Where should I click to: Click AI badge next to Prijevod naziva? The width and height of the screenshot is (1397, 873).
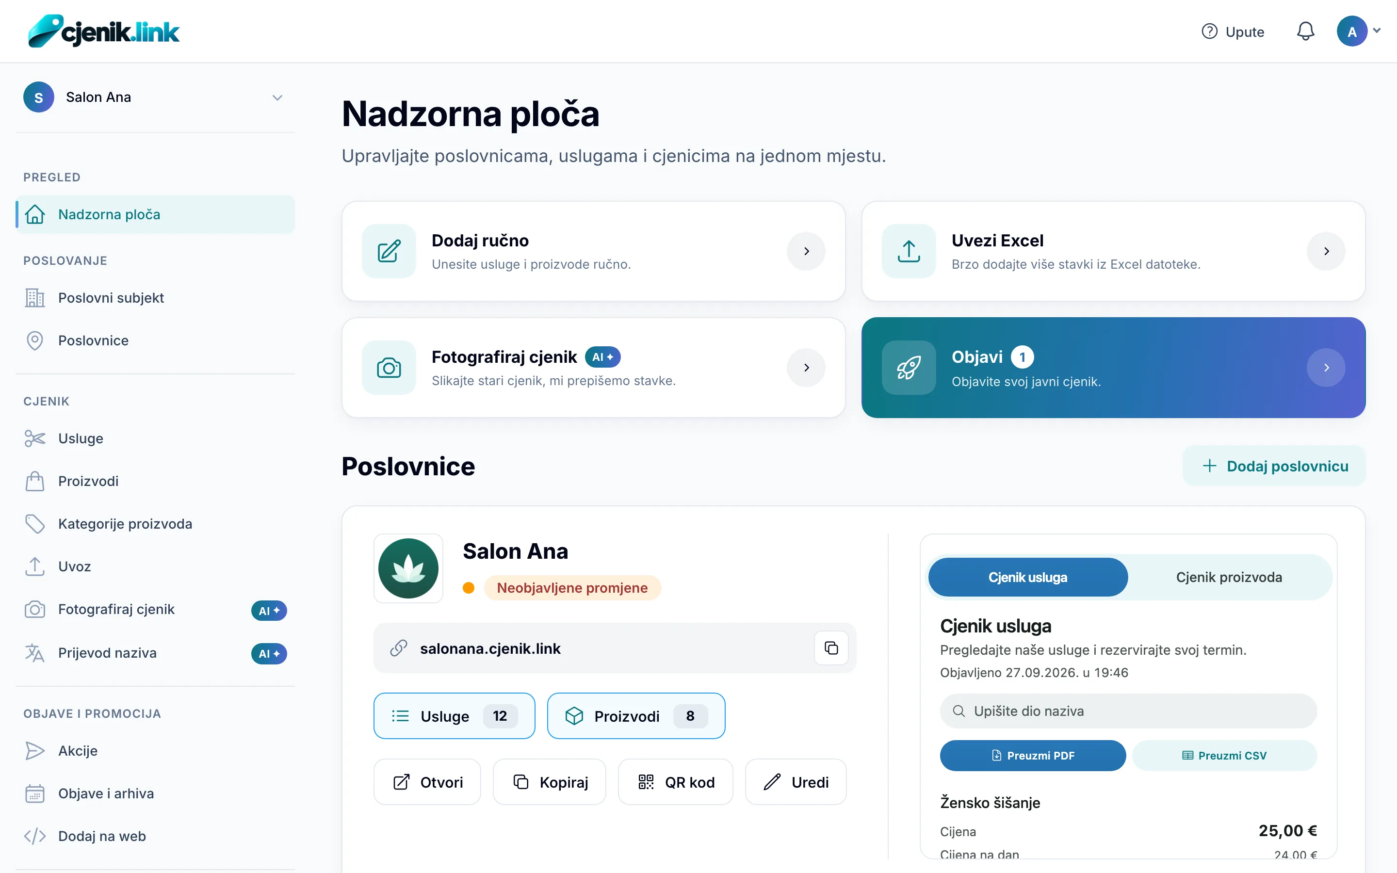pos(269,654)
